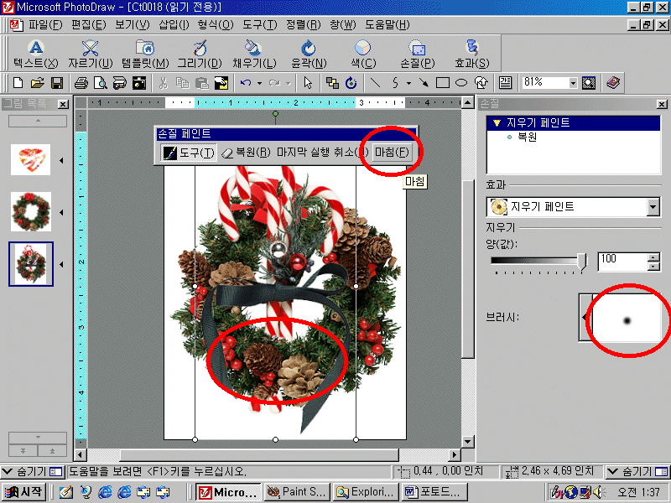Open the 81% zoom dropdown
The height and width of the screenshot is (503, 671).
click(x=573, y=83)
